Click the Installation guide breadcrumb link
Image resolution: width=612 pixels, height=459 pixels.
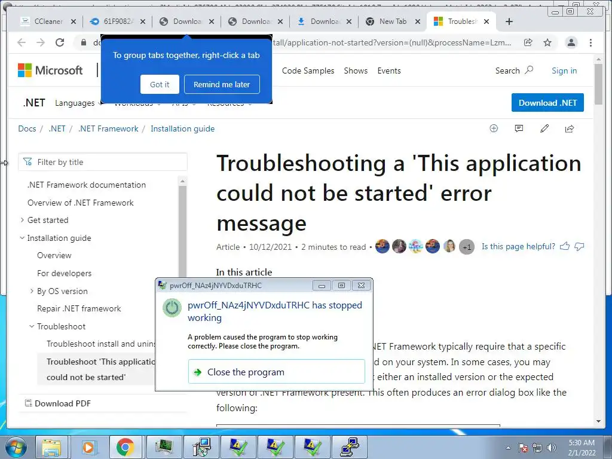pyautogui.click(x=183, y=129)
